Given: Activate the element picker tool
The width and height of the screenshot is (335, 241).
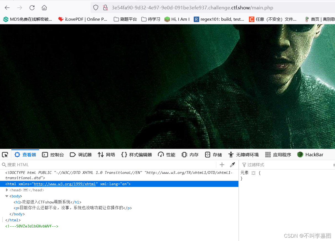Looking at the screenshot, I should coord(5,155).
